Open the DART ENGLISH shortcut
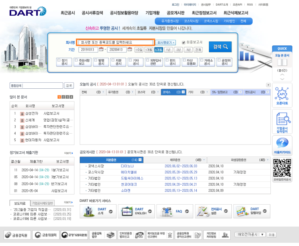 136,211
